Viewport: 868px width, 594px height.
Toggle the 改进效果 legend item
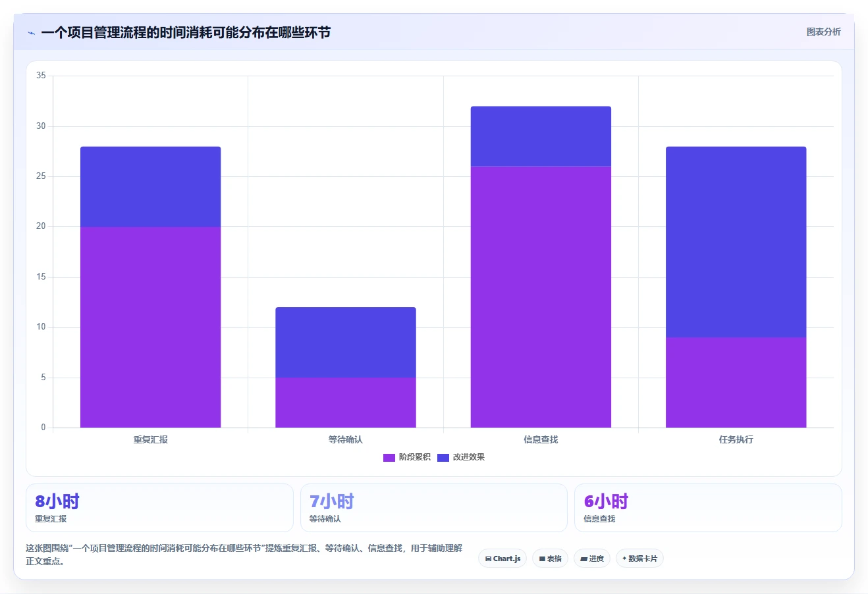coord(461,457)
